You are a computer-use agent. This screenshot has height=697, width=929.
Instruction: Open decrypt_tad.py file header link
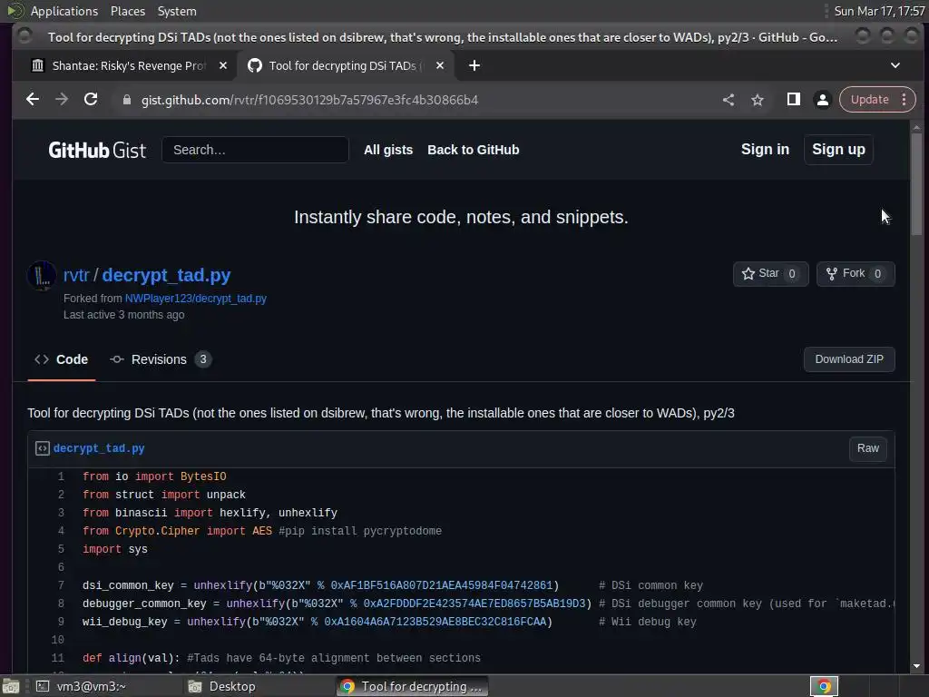(x=99, y=448)
